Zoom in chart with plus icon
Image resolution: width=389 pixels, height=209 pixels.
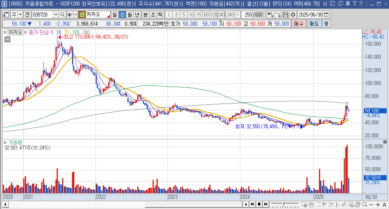378,205
